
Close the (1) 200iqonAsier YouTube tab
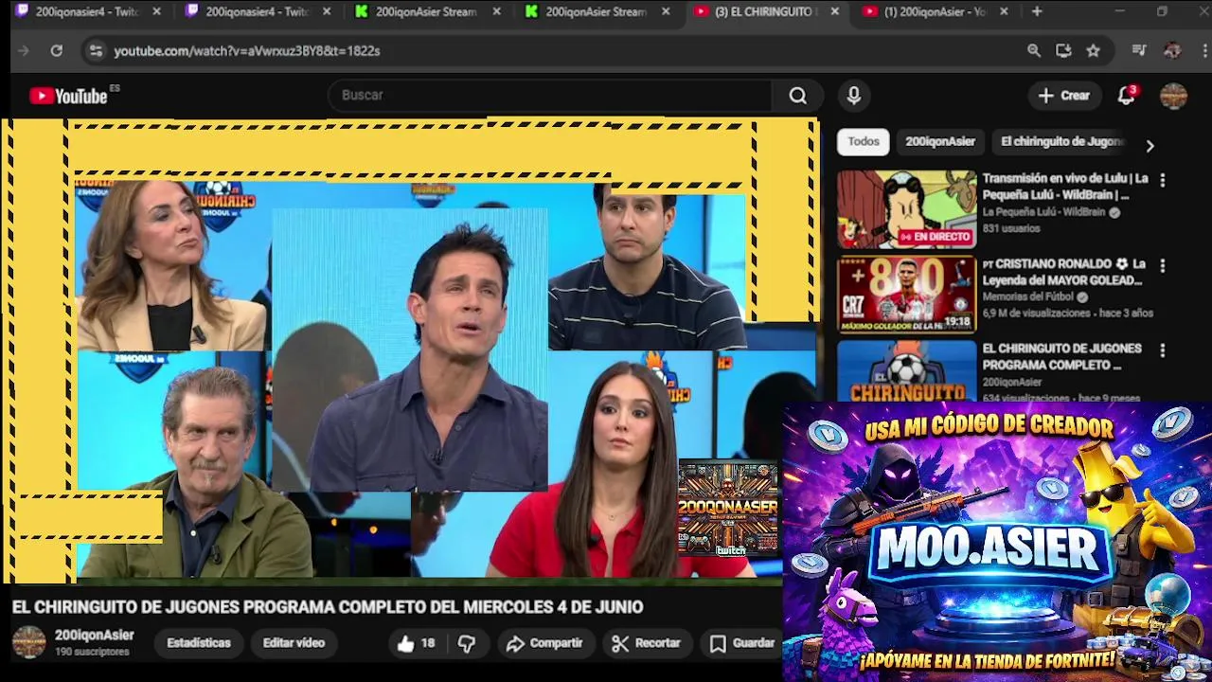coord(1004,11)
